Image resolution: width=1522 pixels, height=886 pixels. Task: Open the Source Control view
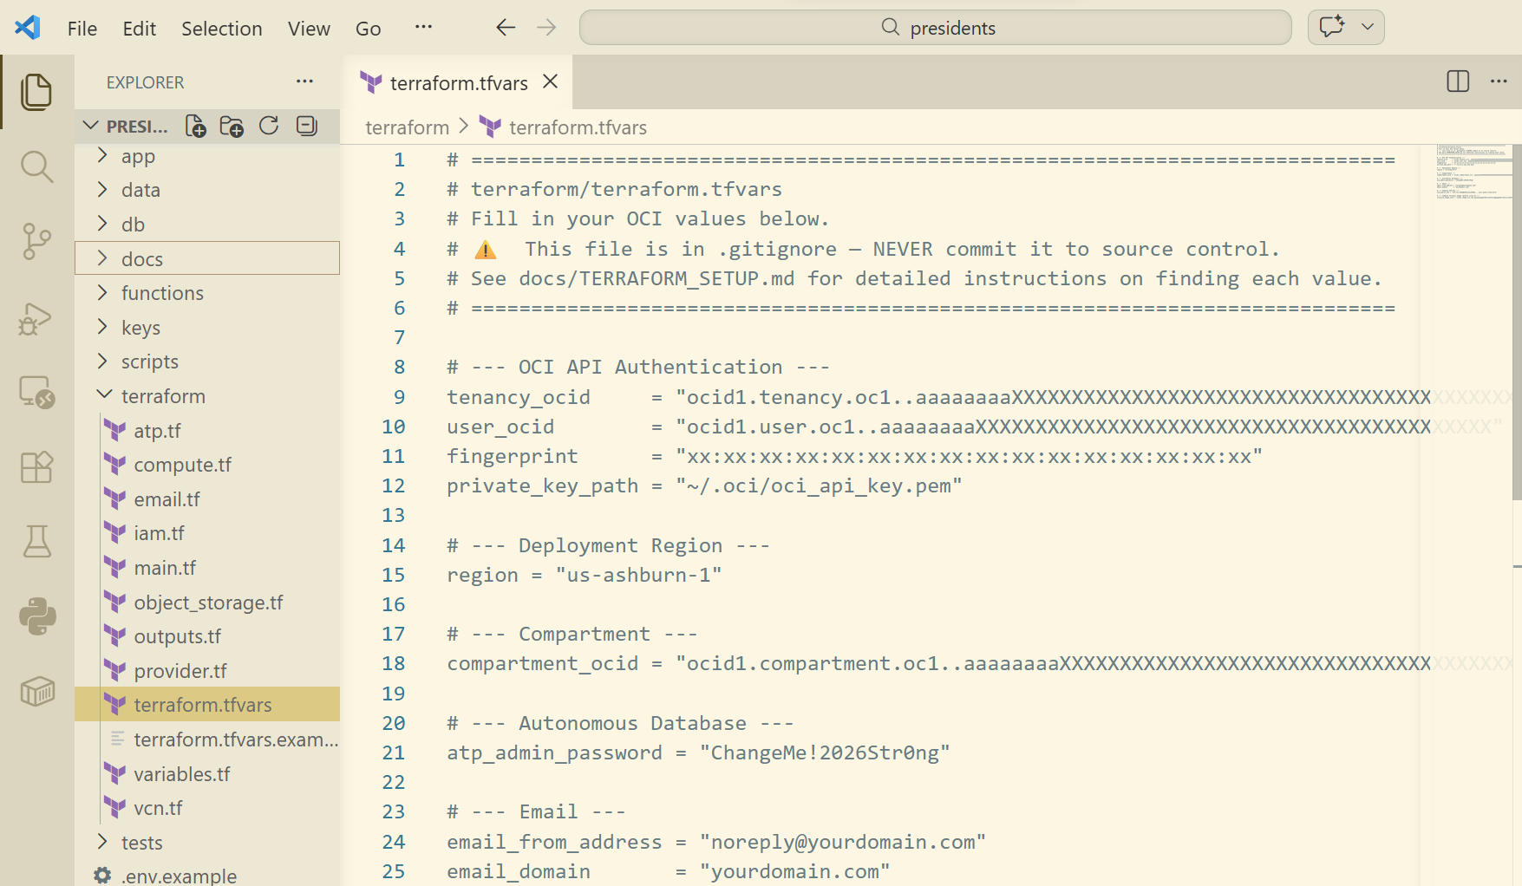[x=36, y=241]
